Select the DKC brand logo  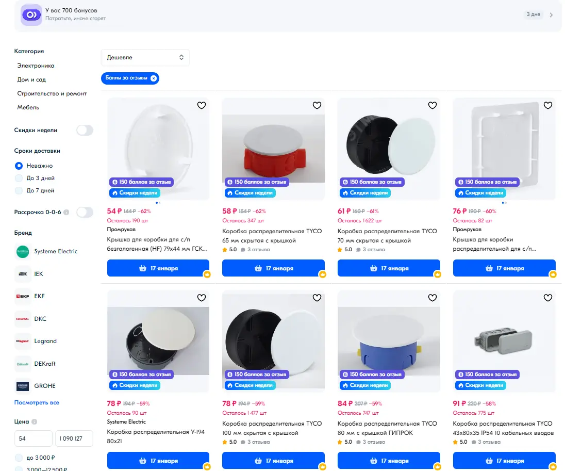(23, 319)
